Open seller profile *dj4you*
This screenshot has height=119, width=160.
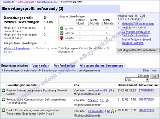pos(93,100)
